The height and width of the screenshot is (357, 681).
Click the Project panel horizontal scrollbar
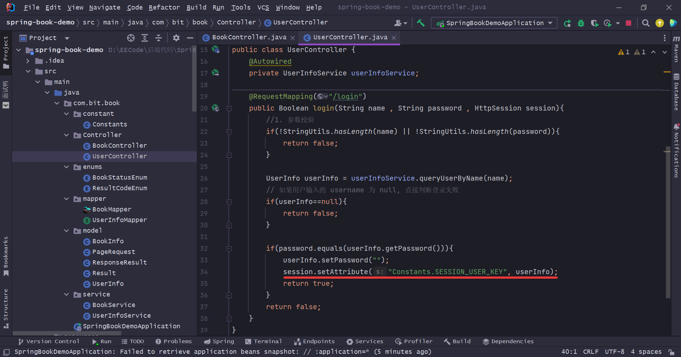click(x=67, y=334)
